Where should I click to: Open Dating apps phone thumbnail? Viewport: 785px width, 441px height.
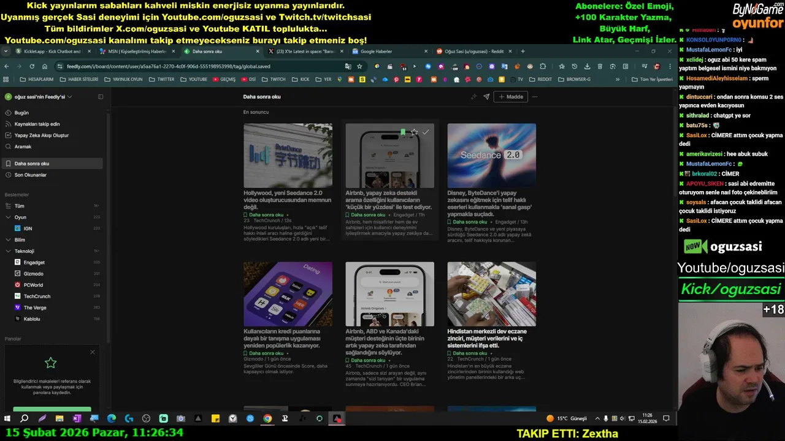tap(288, 294)
